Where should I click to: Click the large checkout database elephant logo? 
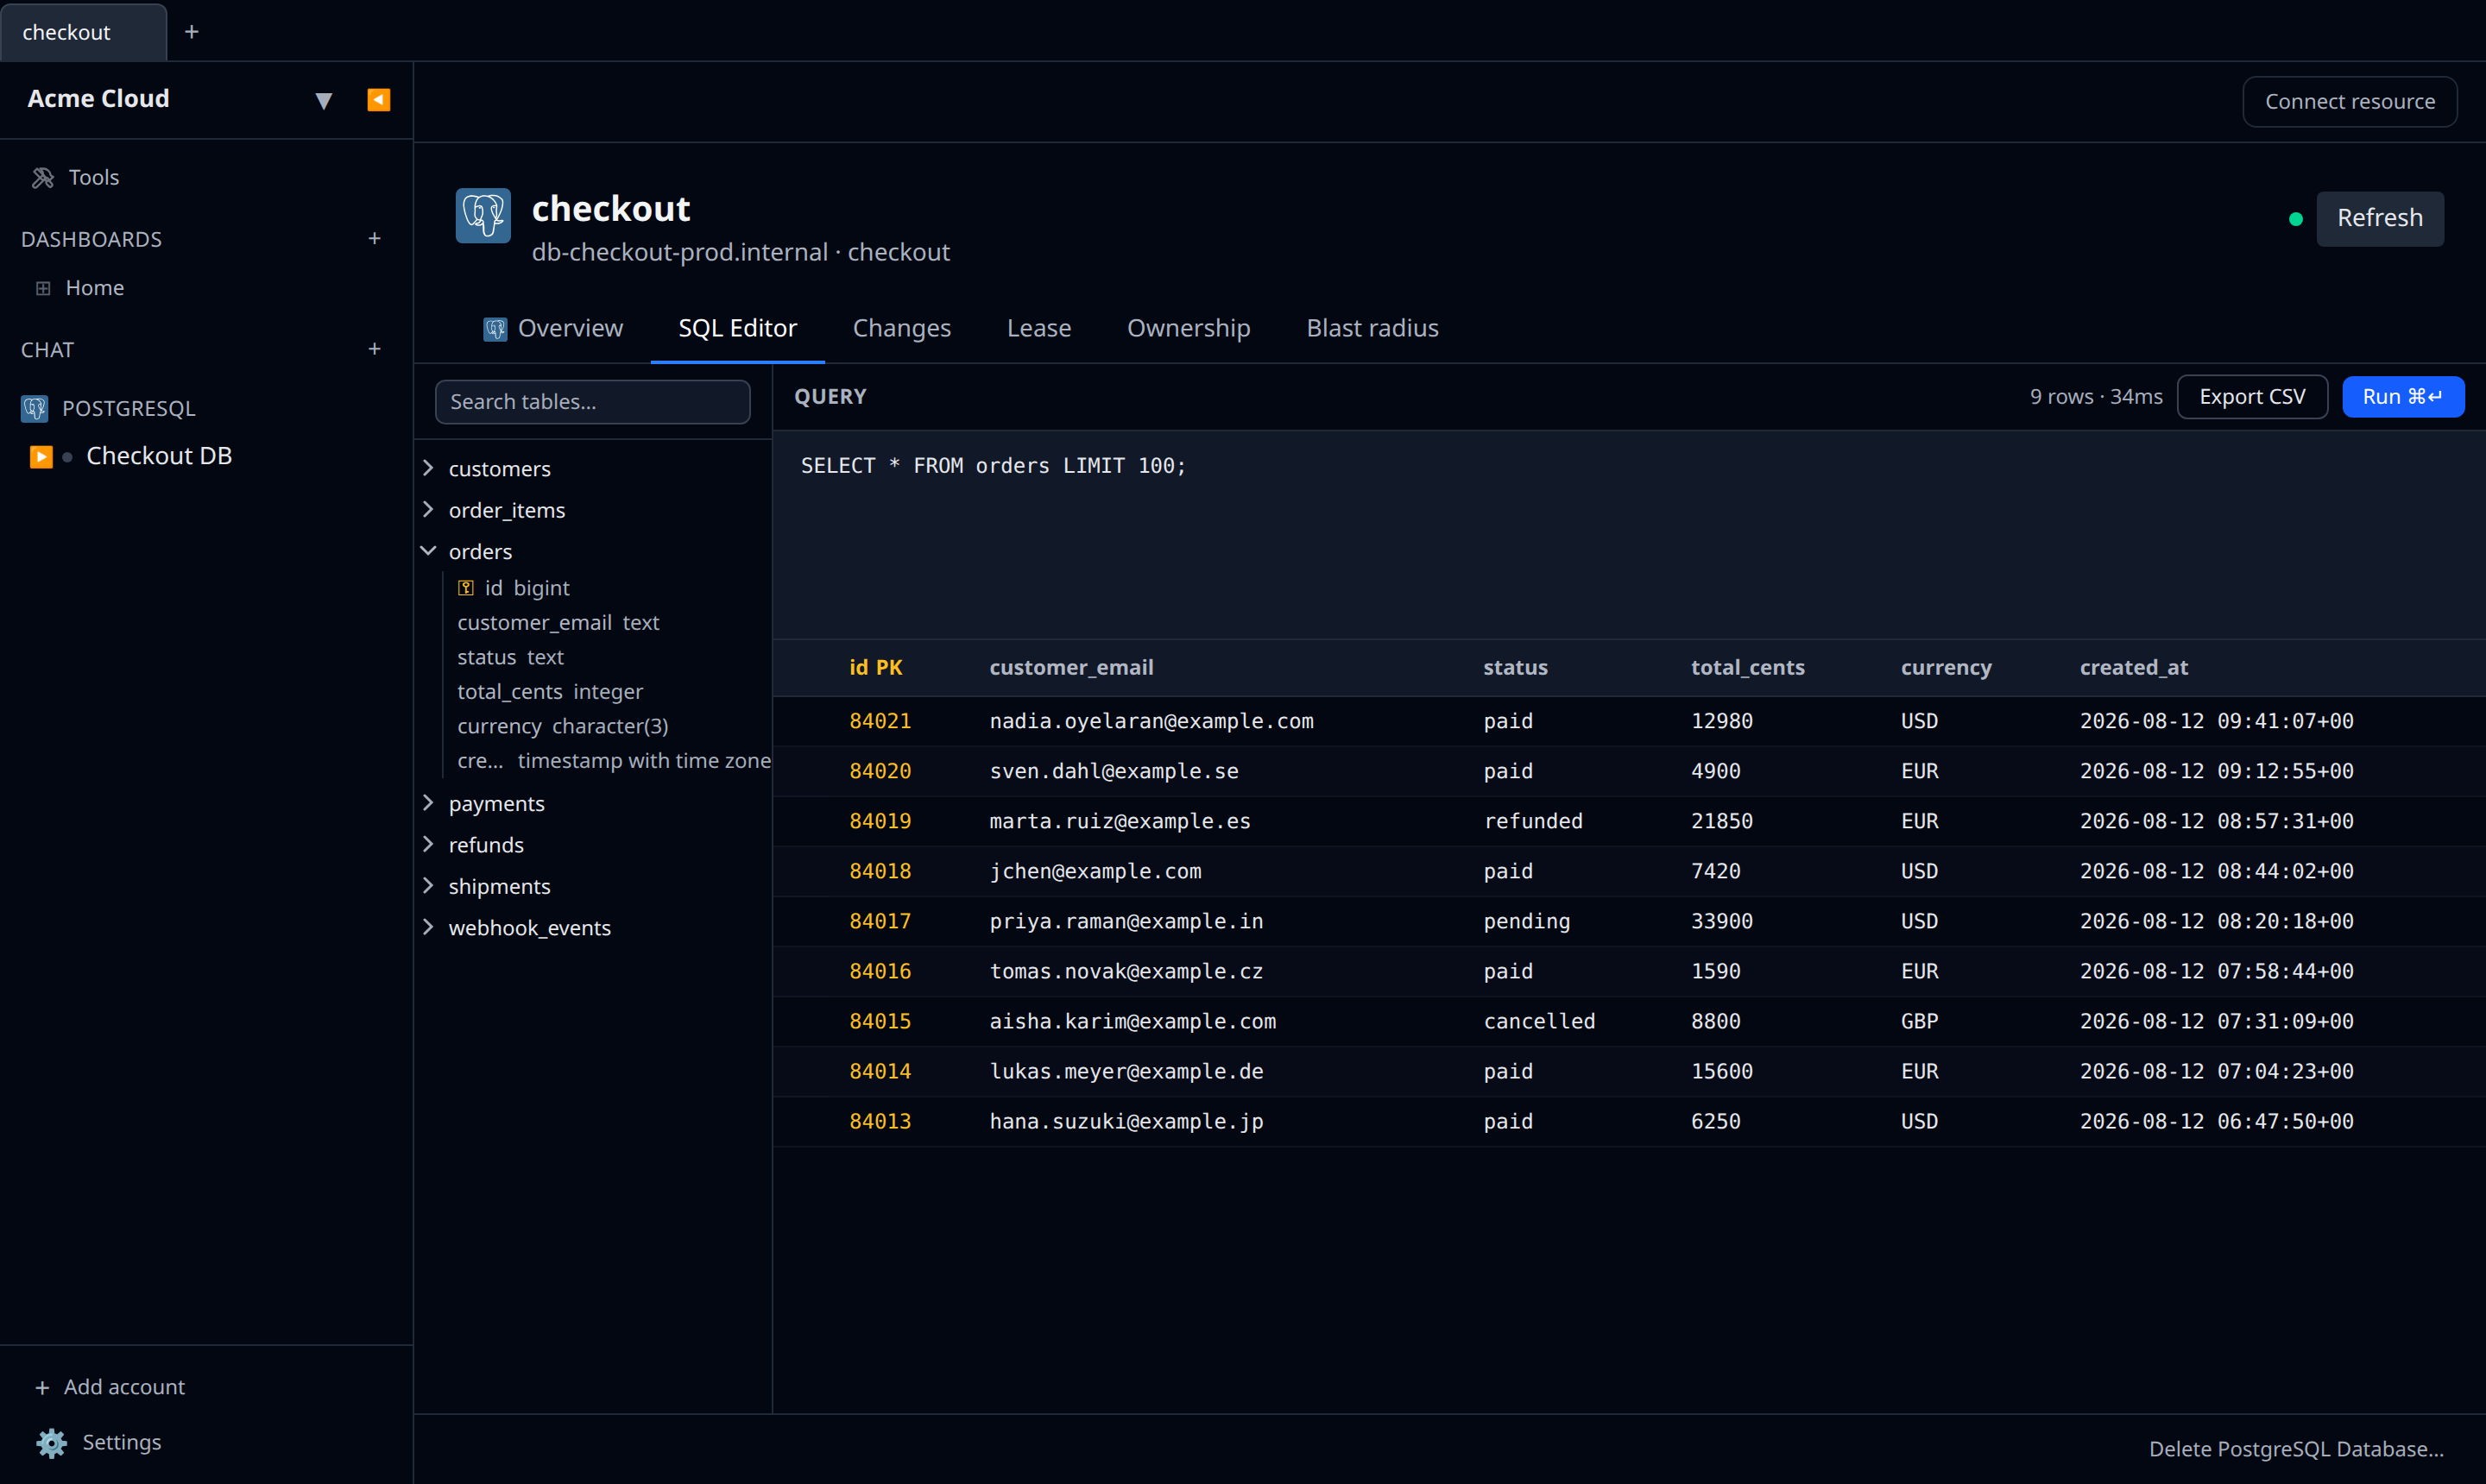tap(483, 215)
